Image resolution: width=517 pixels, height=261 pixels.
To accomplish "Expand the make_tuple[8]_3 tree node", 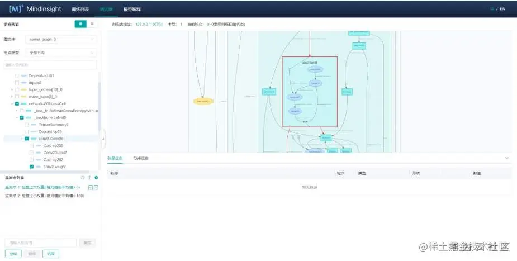I will (12, 97).
